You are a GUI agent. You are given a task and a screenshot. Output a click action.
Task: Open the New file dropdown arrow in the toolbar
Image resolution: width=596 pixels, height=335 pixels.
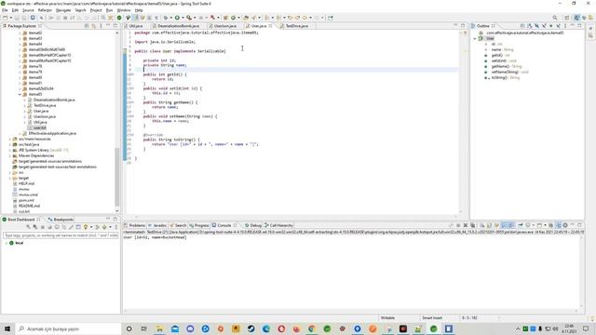(x=10, y=18)
